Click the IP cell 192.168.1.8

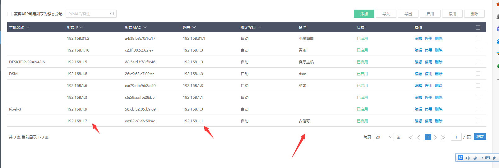[x=77, y=74]
